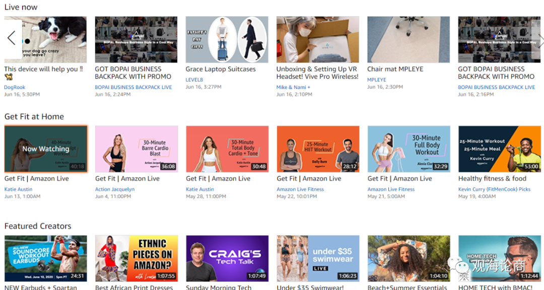Open Kevin Curry (FitMenCook) Picks link
This screenshot has width=544, height=290.
(x=495, y=189)
